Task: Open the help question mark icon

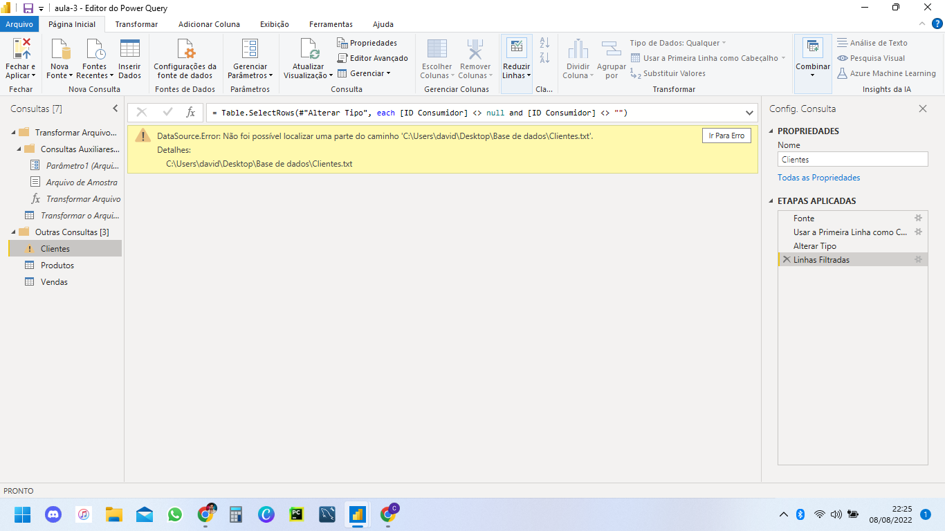Action: 937,24
